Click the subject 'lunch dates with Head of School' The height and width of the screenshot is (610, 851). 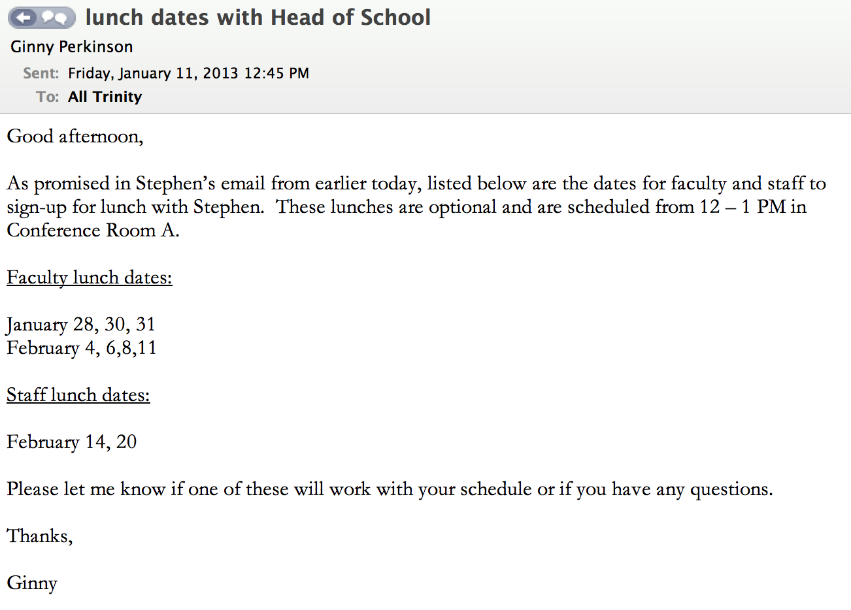pyautogui.click(x=258, y=18)
